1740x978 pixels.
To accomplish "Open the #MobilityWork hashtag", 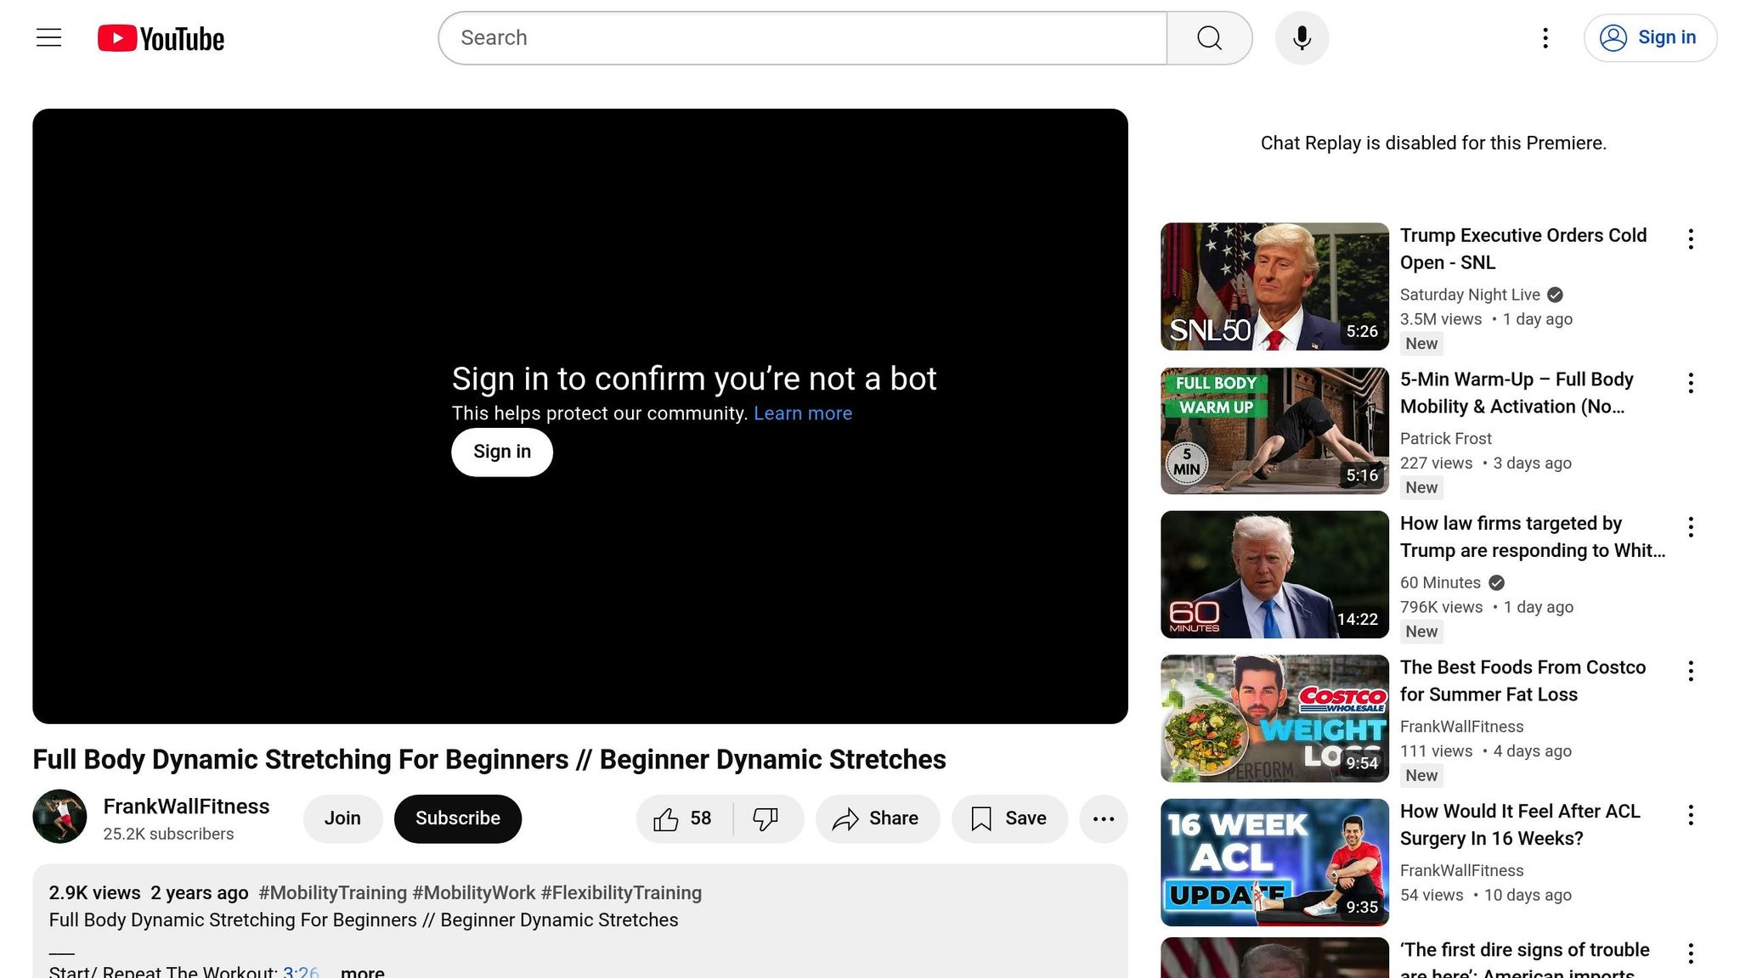I will (x=474, y=893).
